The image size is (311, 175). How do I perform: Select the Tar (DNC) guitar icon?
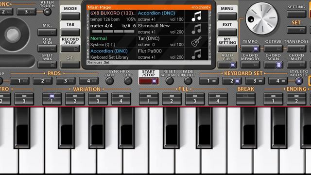(196, 41)
